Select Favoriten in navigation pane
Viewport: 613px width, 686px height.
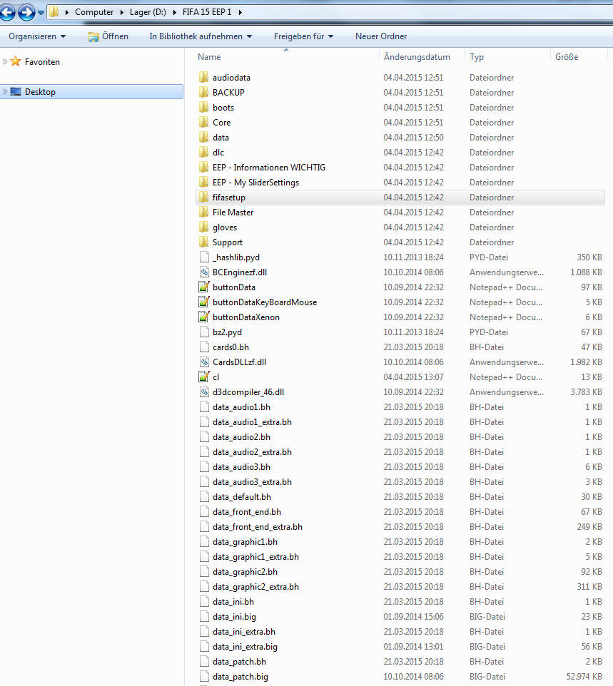click(42, 62)
